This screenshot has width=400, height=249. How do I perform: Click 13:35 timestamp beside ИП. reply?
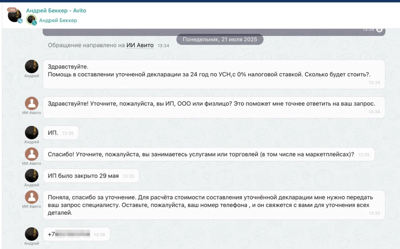click(68, 133)
